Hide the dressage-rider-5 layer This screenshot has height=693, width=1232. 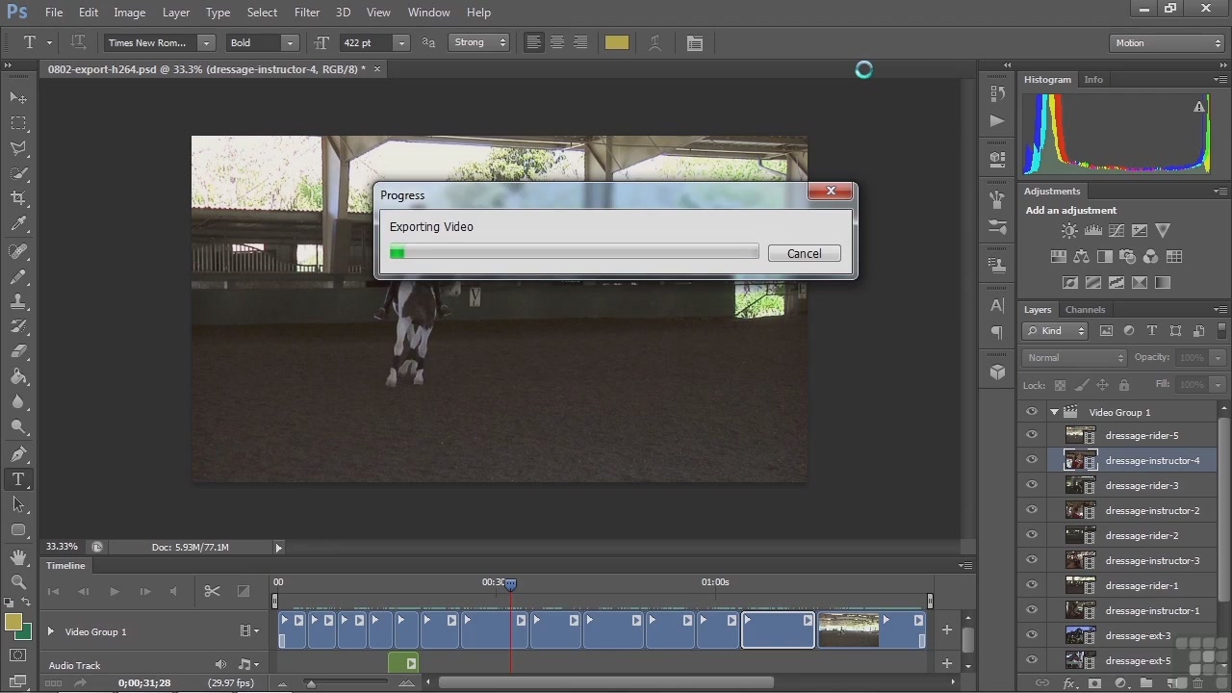[1032, 435]
